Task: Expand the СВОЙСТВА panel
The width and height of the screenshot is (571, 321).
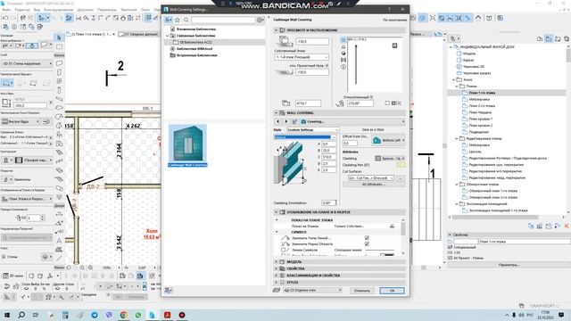Action: 276,268
